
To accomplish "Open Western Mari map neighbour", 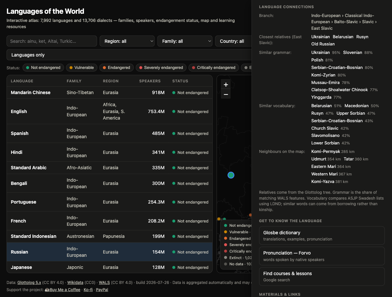I will click(x=324, y=174).
